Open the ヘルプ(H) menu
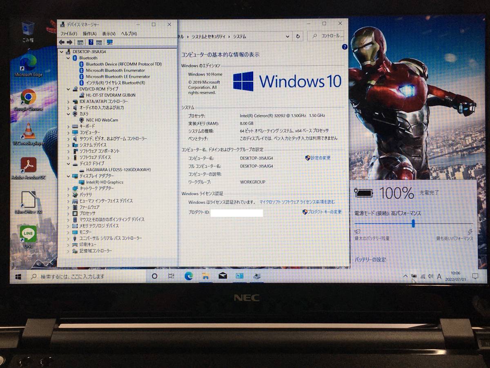Viewport: 490px width, 368px height. 129,34
